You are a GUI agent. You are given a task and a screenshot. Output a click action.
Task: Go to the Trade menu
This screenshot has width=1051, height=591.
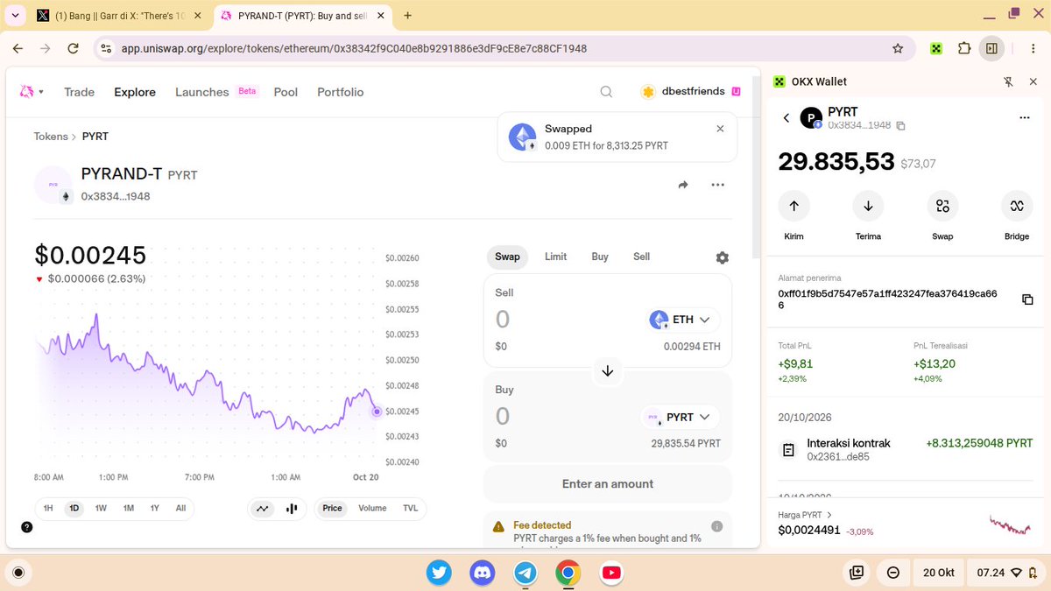(x=79, y=92)
